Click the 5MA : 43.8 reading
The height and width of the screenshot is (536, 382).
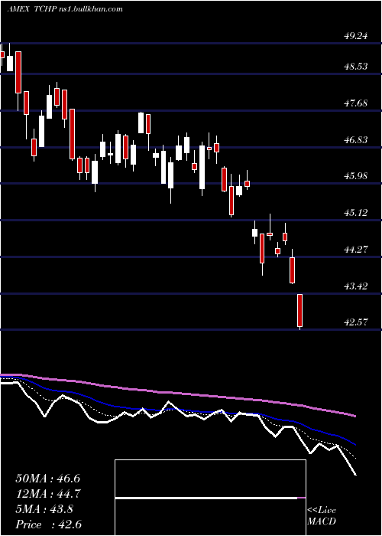44,509
